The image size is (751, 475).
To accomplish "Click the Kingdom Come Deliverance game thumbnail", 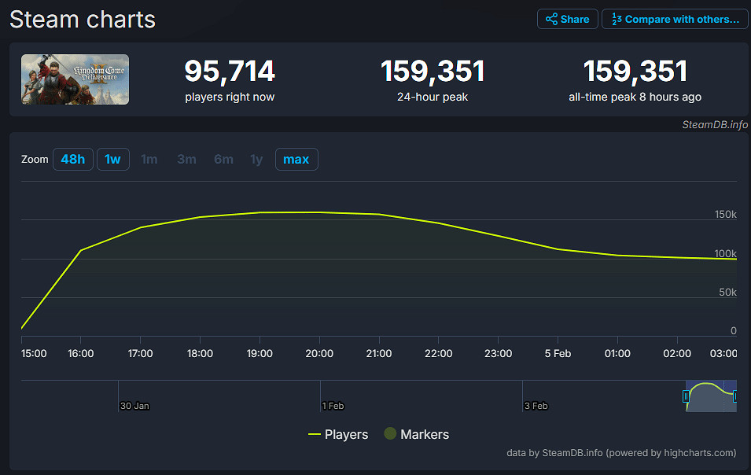I will point(75,79).
